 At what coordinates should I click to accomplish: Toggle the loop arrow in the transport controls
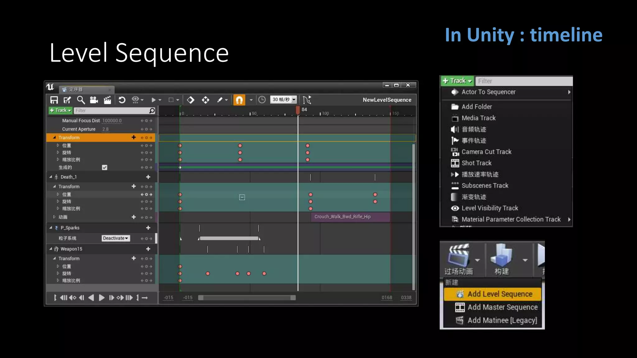click(145, 298)
